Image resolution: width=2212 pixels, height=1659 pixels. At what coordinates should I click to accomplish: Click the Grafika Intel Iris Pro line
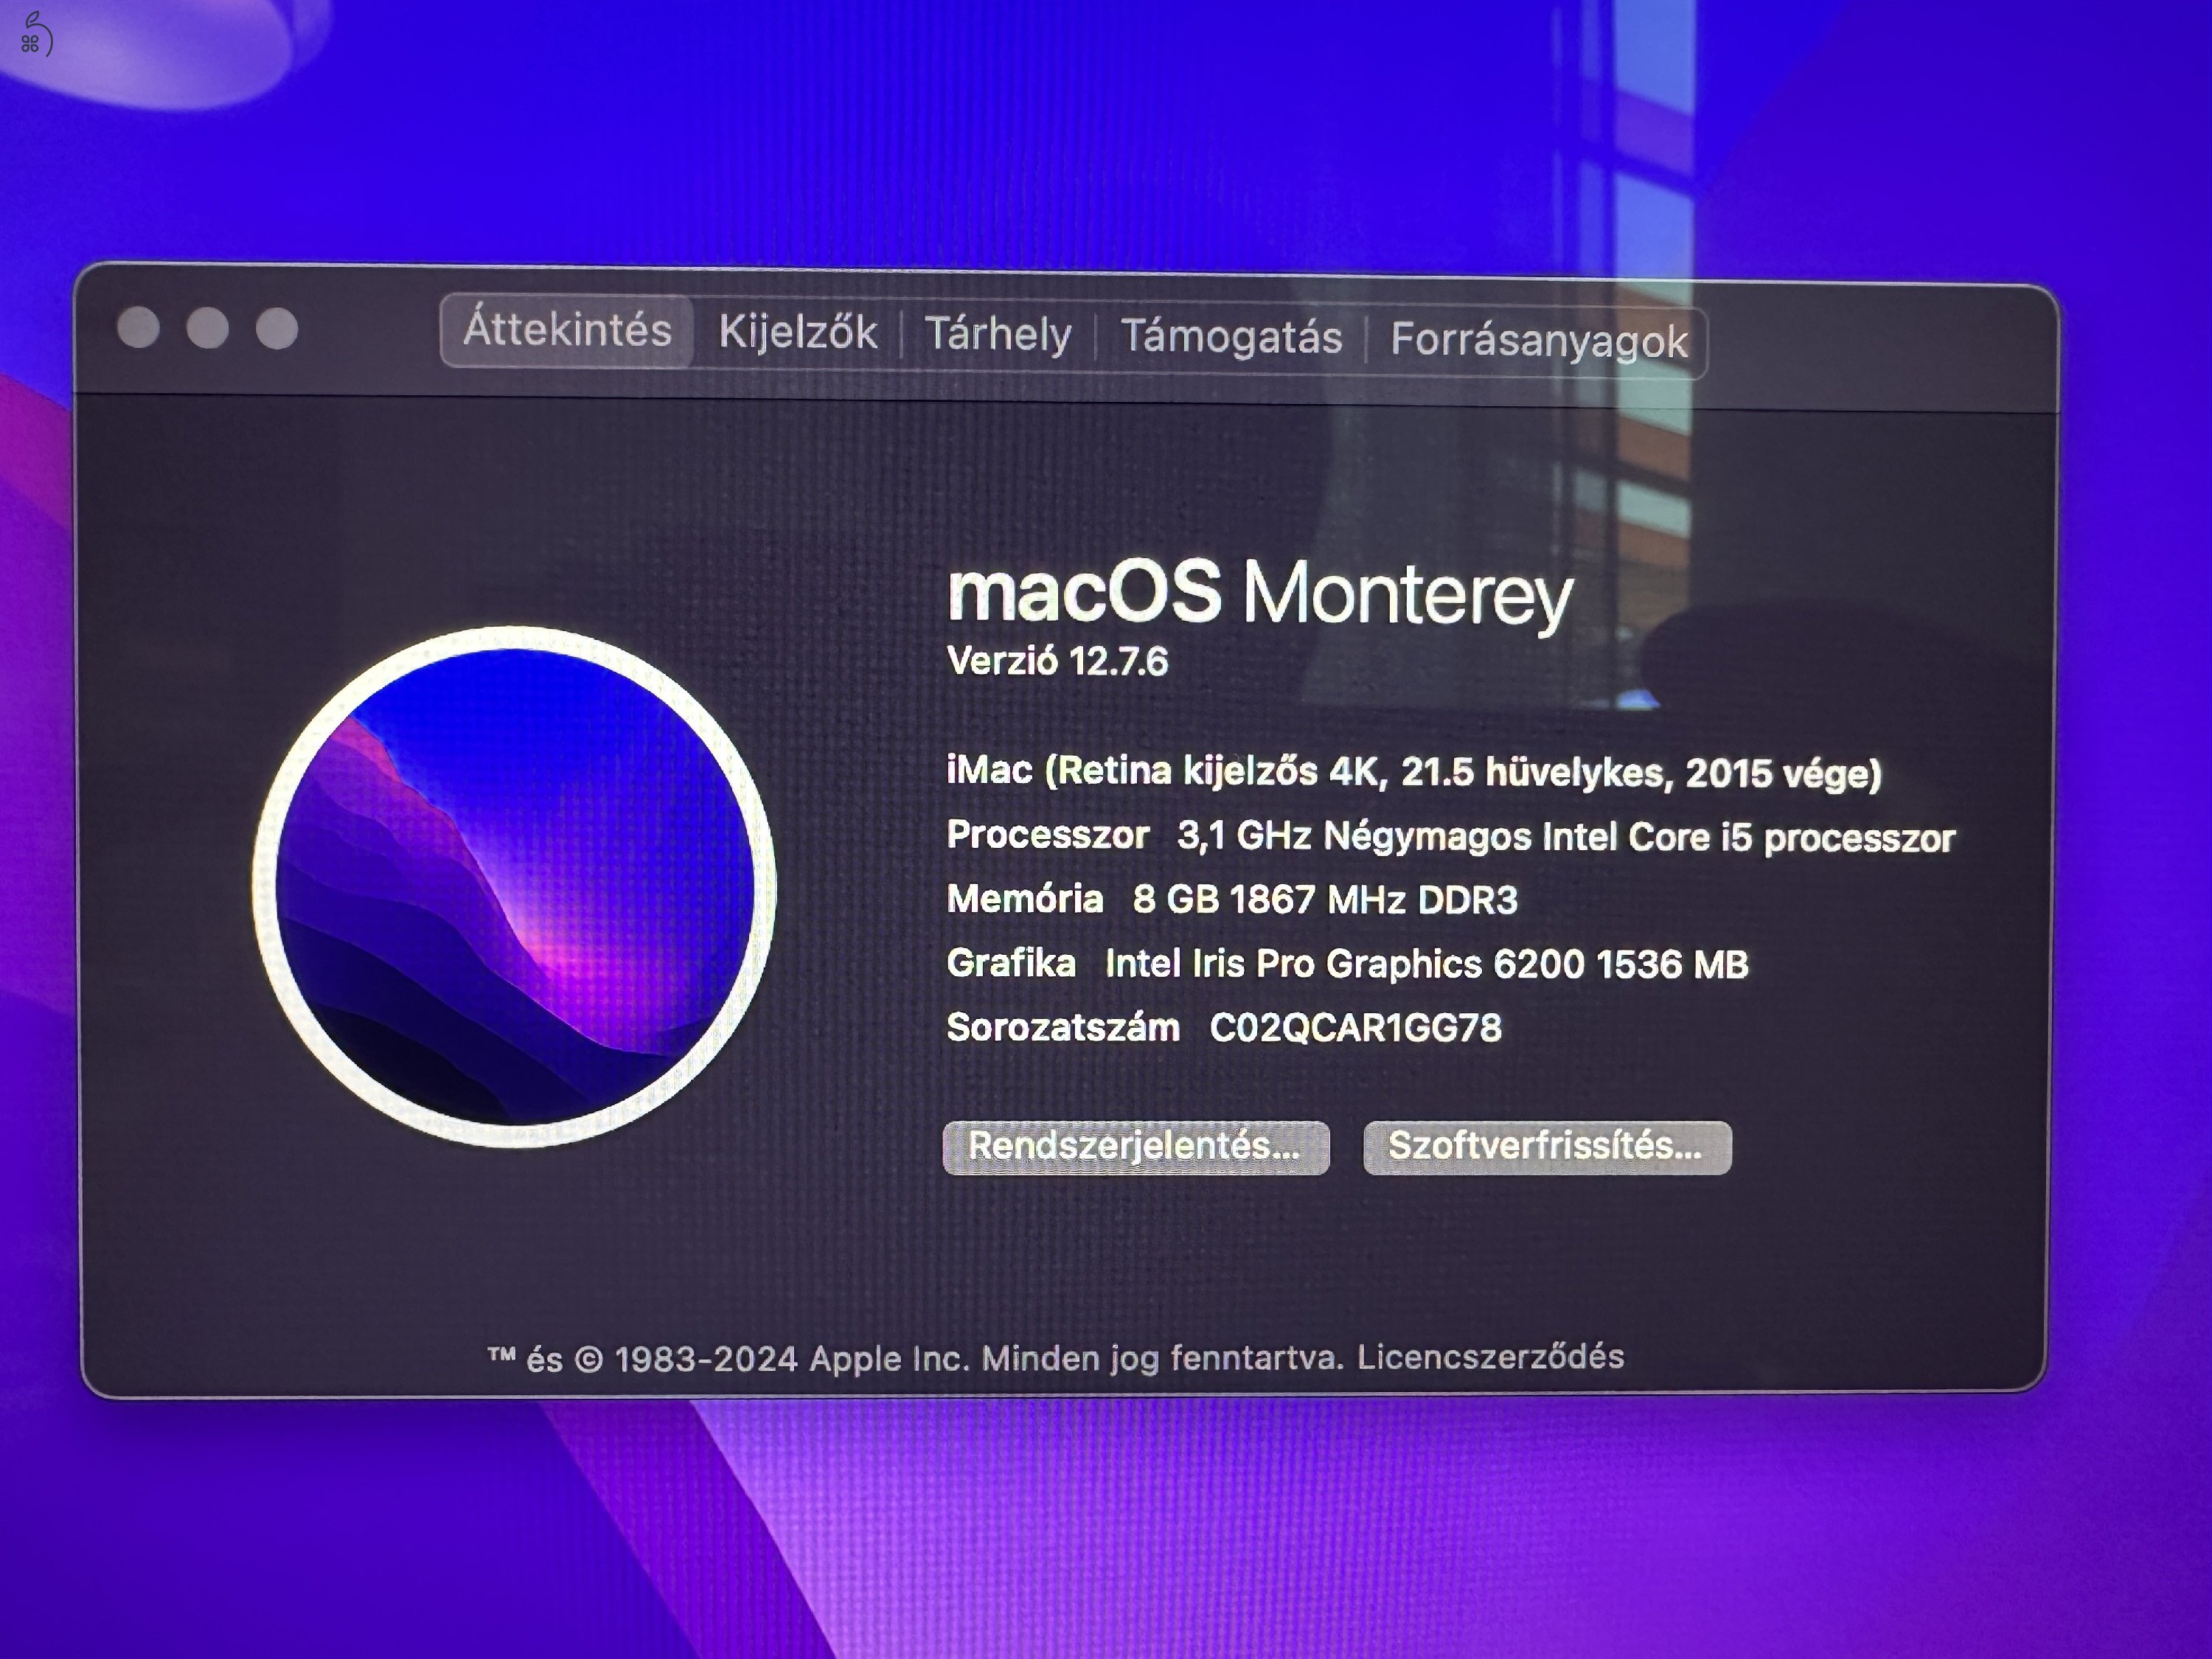[x=1346, y=964]
